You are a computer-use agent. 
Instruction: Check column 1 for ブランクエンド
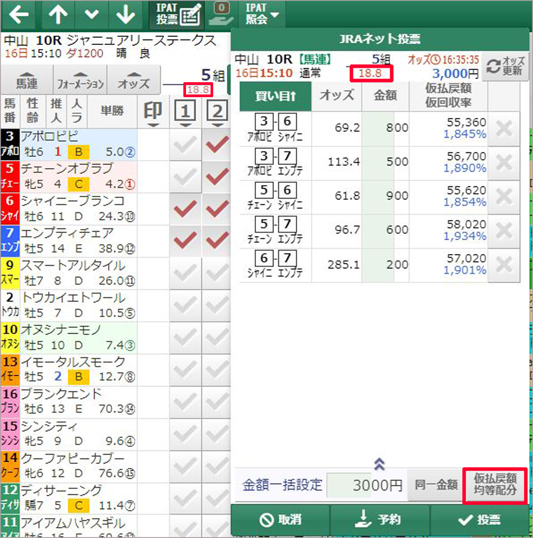[x=185, y=402]
